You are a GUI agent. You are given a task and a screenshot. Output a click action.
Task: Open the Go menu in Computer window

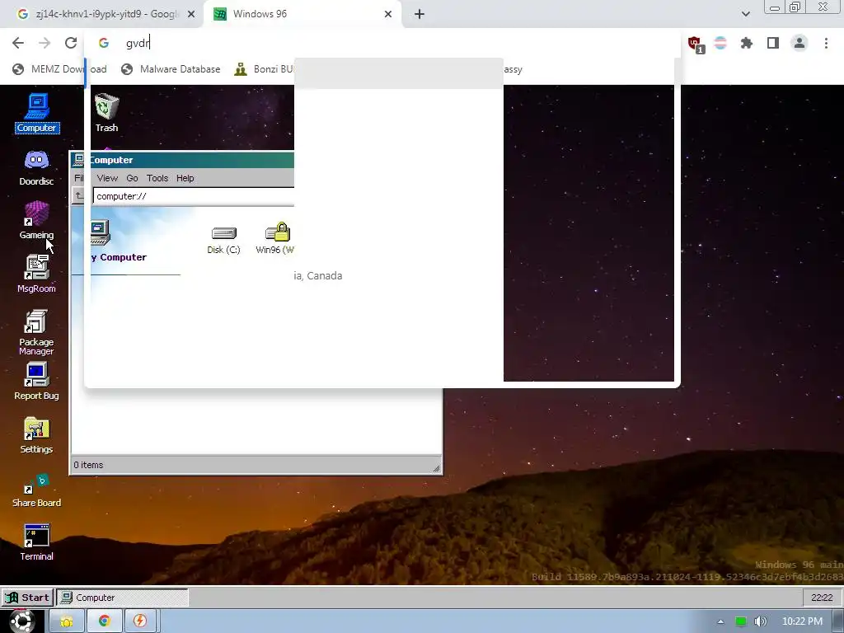tap(132, 178)
